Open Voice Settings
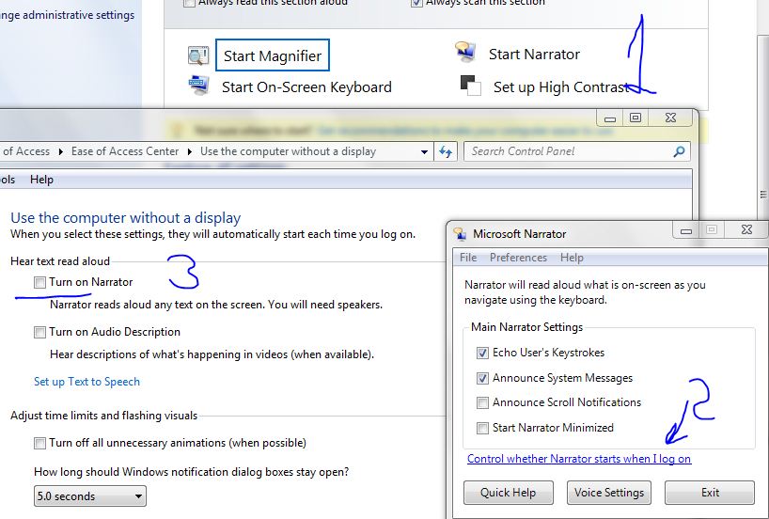This screenshot has width=769, height=519. 609,493
